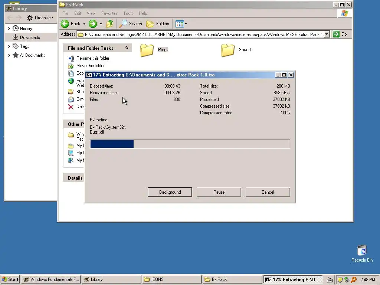Image resolution: width=380 pixels, height=285 pixels.
Task: Click the Downloads arrow icon in Library
Action: pyautogui.click(x=16, y=37)
